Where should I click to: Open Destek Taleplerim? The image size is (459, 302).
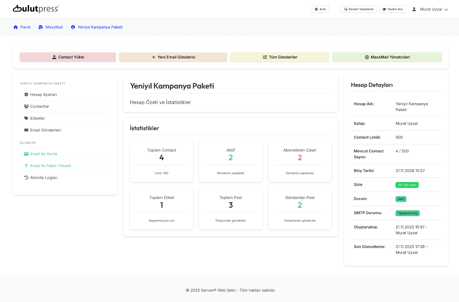coord(358,9)
